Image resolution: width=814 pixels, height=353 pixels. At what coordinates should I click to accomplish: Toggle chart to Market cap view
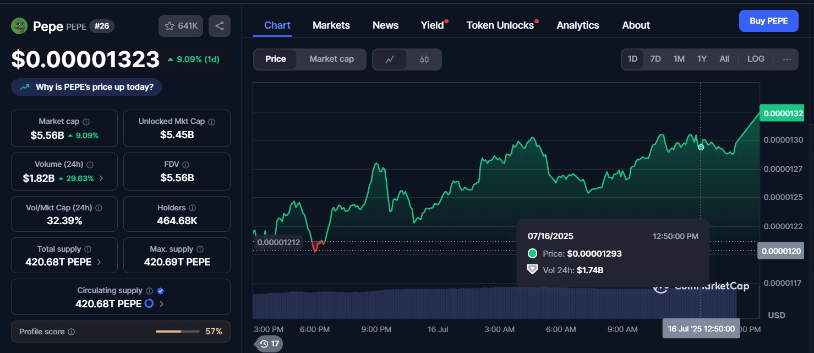(331, 59)
